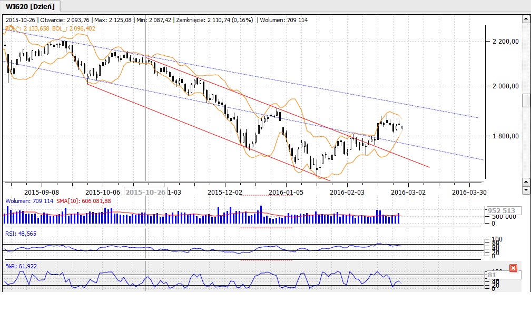Close the %R indicator panel with red X
Viewport: 531px width, 313px height.
[x=513, y=268]
